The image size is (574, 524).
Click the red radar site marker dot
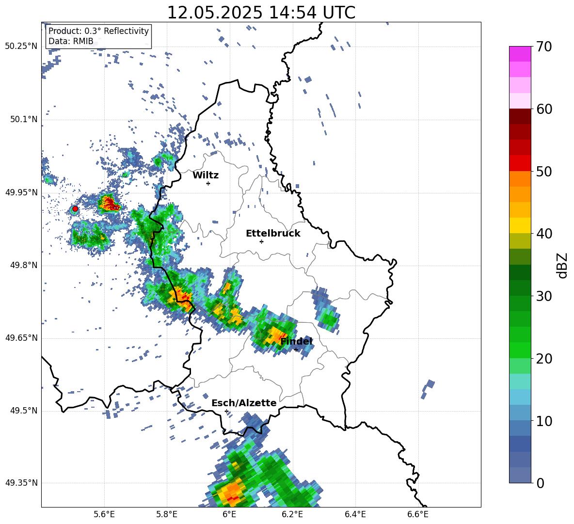(x=75, y=208)
